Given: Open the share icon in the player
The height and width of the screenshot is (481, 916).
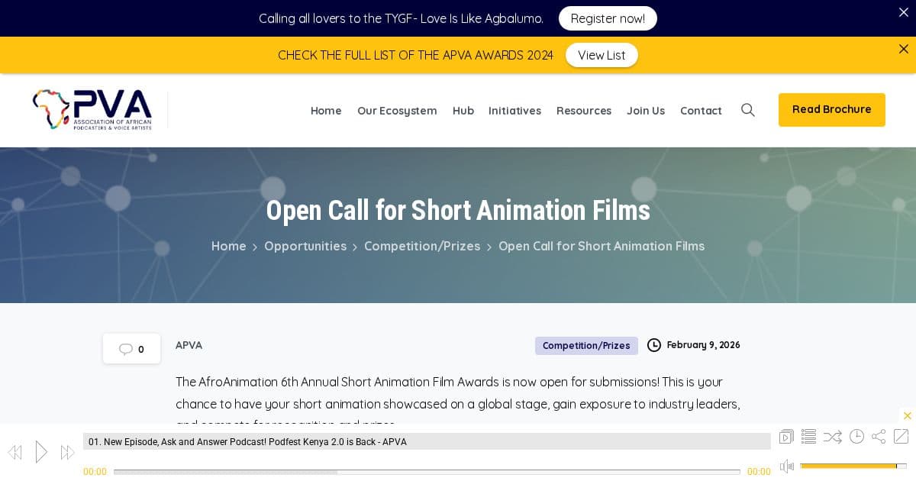Looking at the screenshot, I should click(879, 437).
